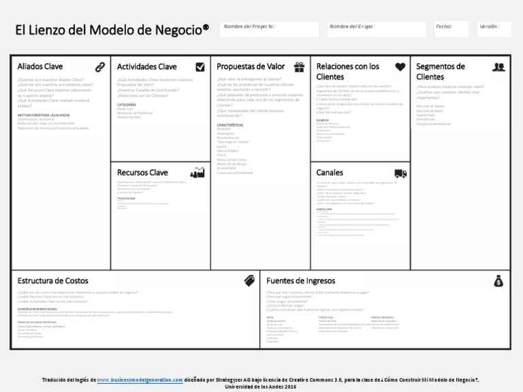This screenshot has height=392, width=523.
Task: Click the people icon in Segmentos de Clientes
Action: [x=498, y=67]
